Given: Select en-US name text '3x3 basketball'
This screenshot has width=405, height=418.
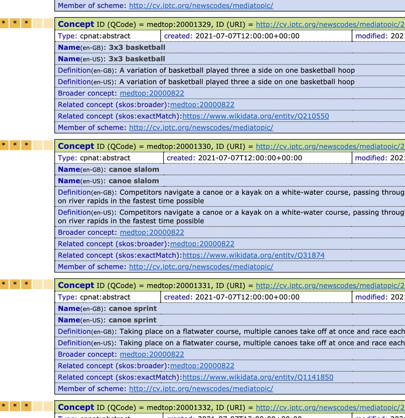Looking at the screenshot, I should (137, 59).
